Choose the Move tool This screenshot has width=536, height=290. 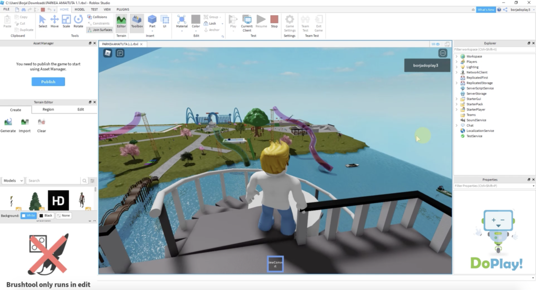(x=54, y=21)
